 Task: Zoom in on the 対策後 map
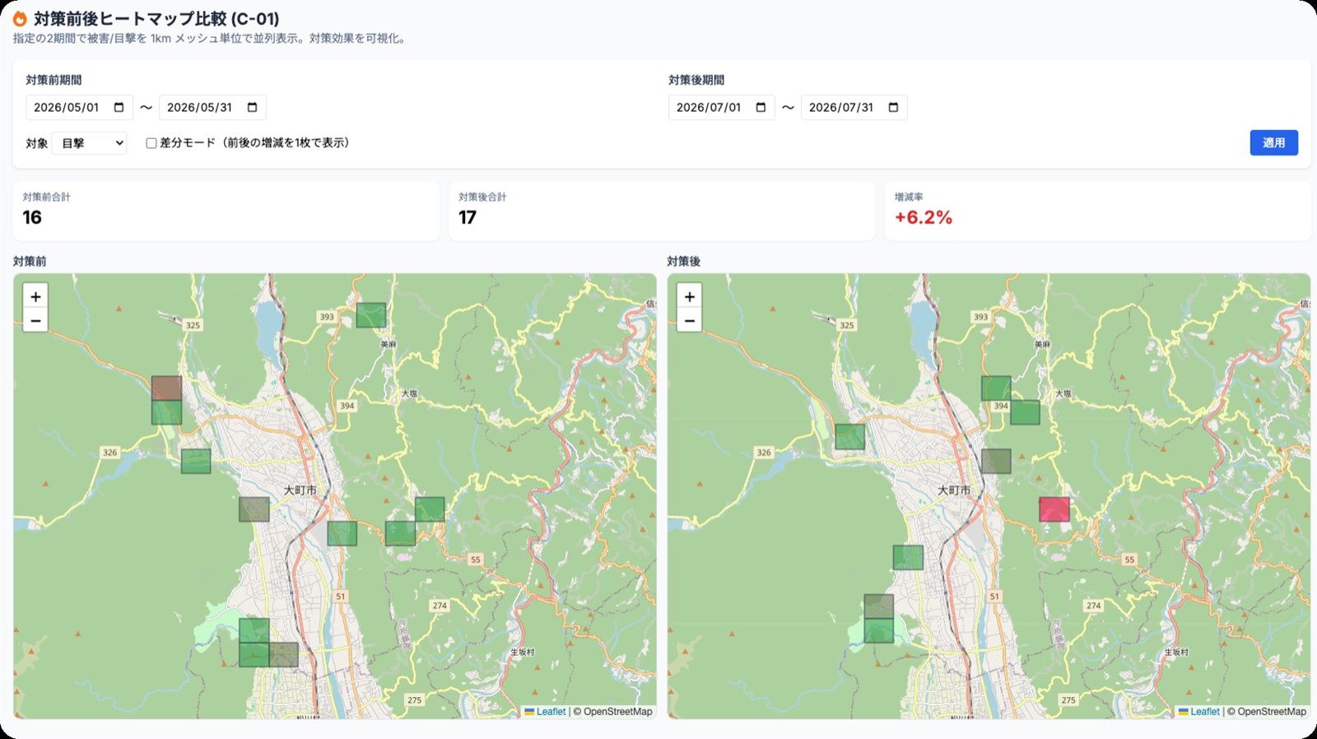[690, 297]
